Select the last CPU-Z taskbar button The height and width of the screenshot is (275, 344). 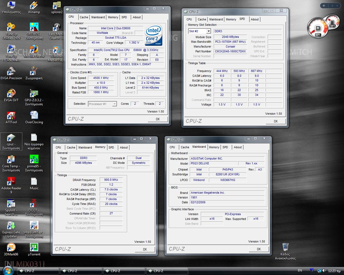tap(167, 271)
